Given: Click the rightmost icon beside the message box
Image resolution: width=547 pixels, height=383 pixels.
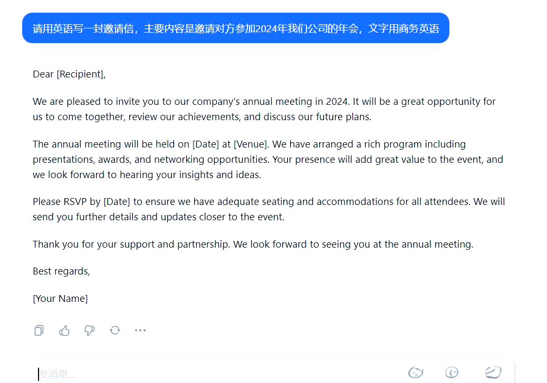Looking at the screenshot, I should pos(493,372).
